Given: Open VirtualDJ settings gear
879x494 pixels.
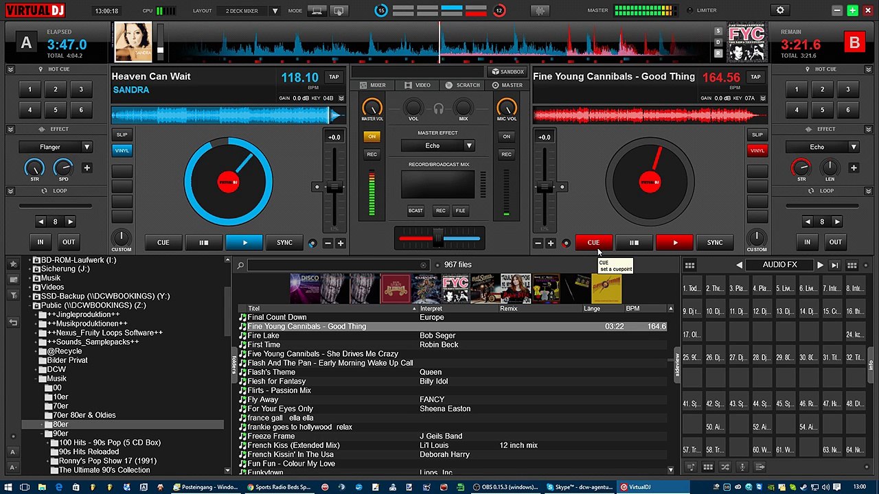Looking at the screenshot, I should (780, 10).
